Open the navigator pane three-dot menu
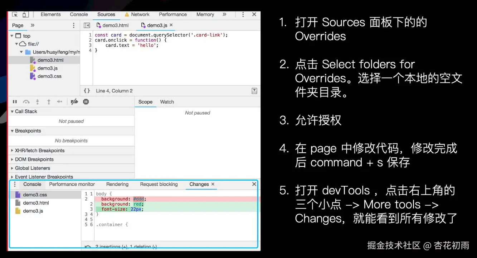Image resolution: width=477 pixels, height=258 pixels. click(x=74, y=25)
